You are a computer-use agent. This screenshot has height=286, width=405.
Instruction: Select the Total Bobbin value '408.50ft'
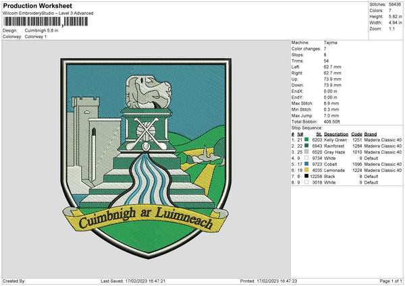pos(332,121)
